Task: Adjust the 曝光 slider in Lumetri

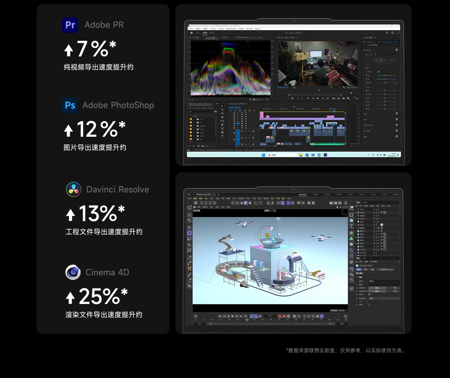Action: tap(385, 91)
